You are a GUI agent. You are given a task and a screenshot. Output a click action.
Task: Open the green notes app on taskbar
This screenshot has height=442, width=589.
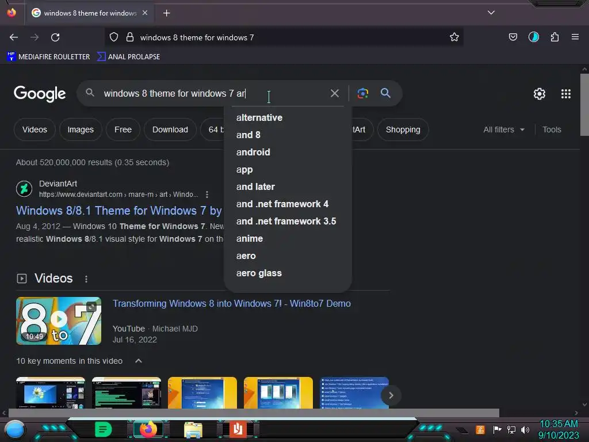click(103, 429)
